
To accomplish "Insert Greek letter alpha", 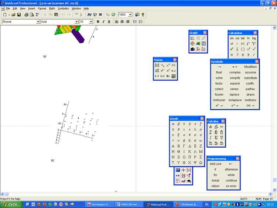I will (x=173, y=124).
